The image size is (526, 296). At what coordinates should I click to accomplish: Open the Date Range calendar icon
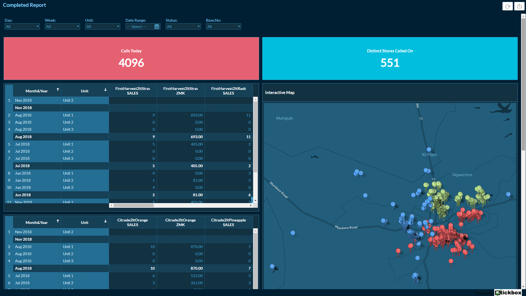point(157,27)
